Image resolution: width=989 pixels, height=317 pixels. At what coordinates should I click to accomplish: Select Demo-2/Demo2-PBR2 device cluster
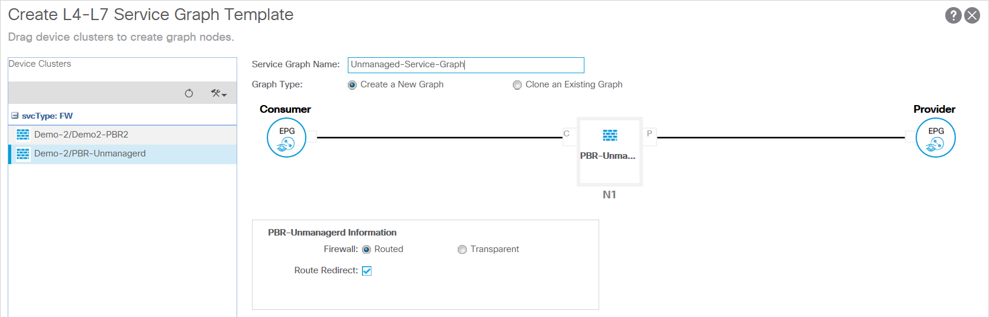point(81,135)
